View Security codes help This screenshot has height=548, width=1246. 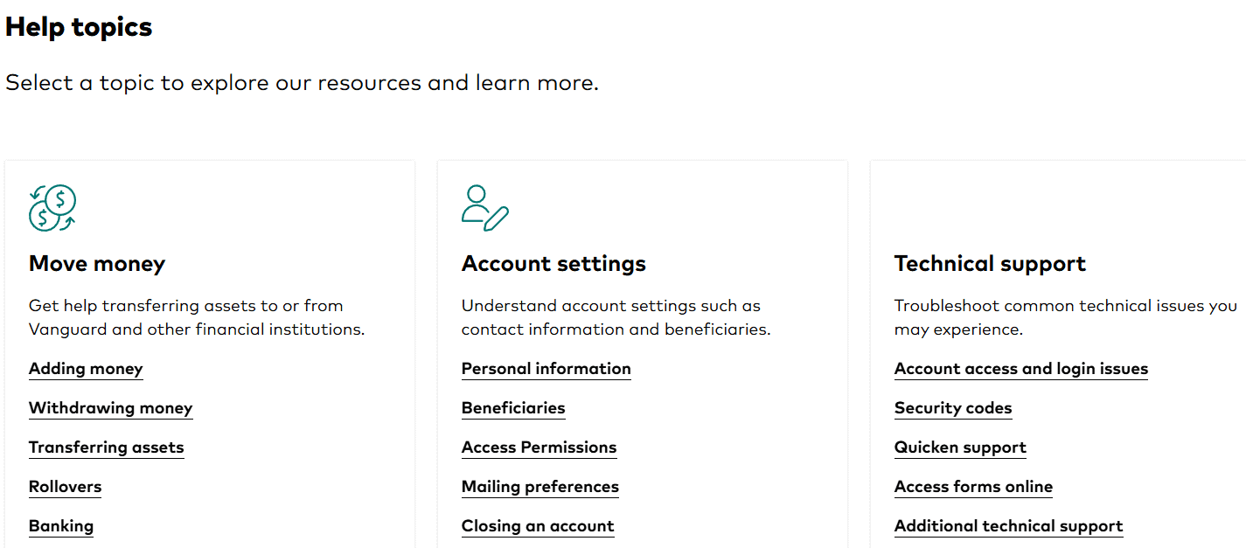952,408
